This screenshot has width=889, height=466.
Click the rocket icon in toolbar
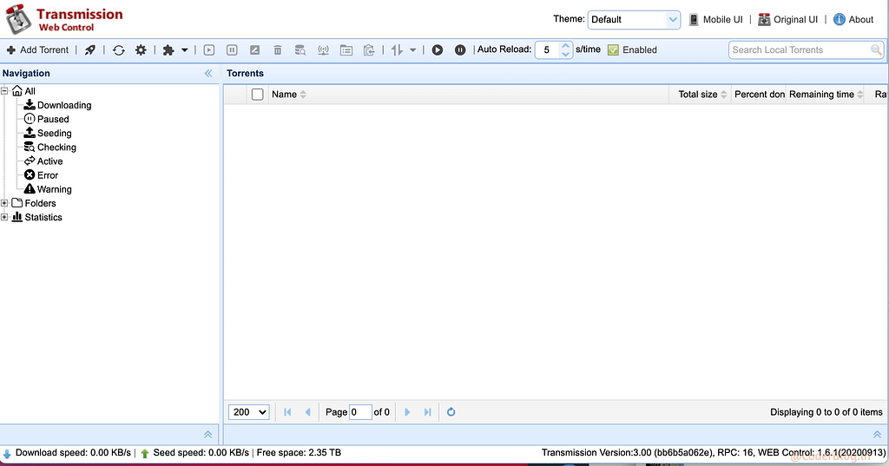(x=90, y=49)
